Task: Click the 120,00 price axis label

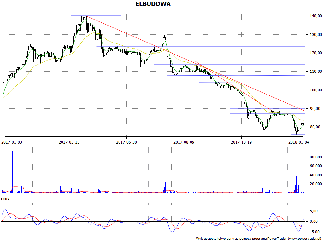Action: coord(316,53)
